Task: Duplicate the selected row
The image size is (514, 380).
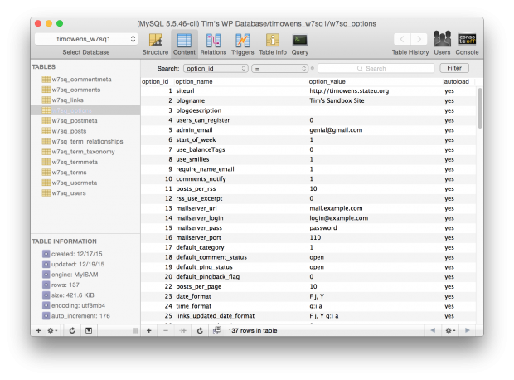Action: pos(183,330)
